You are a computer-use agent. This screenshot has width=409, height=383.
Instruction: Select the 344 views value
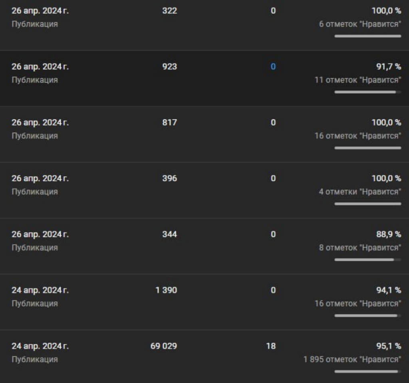point(169,234)
